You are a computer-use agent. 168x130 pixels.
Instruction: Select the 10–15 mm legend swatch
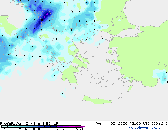tap(35, 127)
